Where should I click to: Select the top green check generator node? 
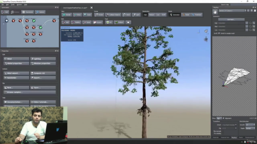34,21
